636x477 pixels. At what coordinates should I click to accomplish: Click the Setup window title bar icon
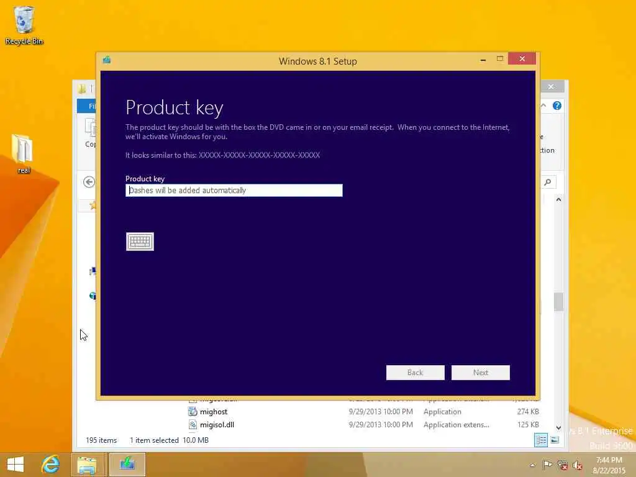click(107, 60)
